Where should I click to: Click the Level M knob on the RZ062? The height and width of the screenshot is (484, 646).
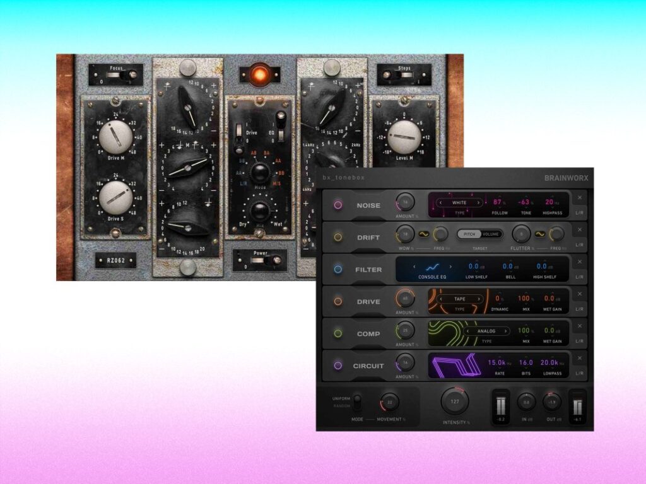[x=404, y=137]
